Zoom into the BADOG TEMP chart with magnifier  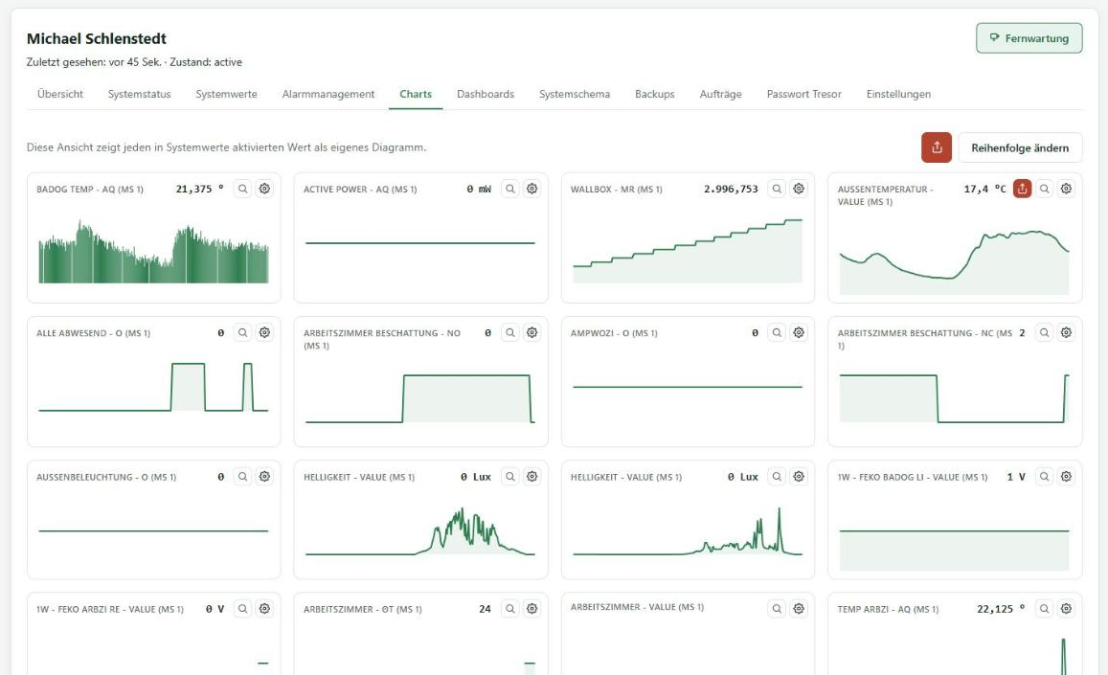(x=242, y=189)
